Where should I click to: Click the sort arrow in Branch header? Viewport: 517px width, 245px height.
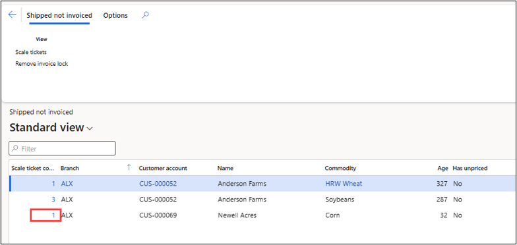(129, 167)
